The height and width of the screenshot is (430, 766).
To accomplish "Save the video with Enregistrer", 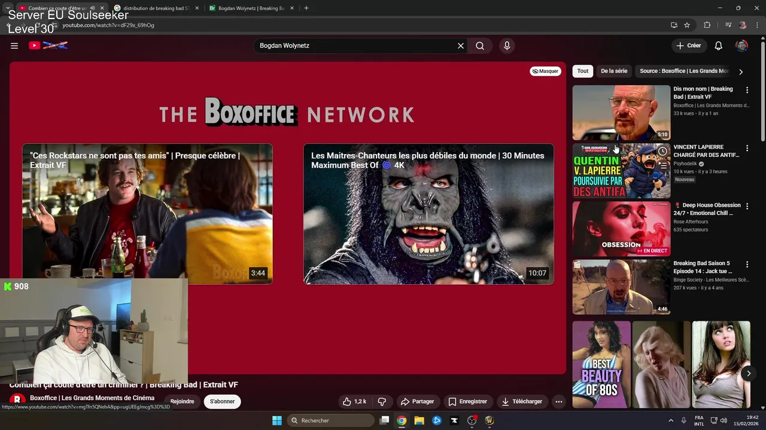I will pyautogui.click(x=467, y=401).
